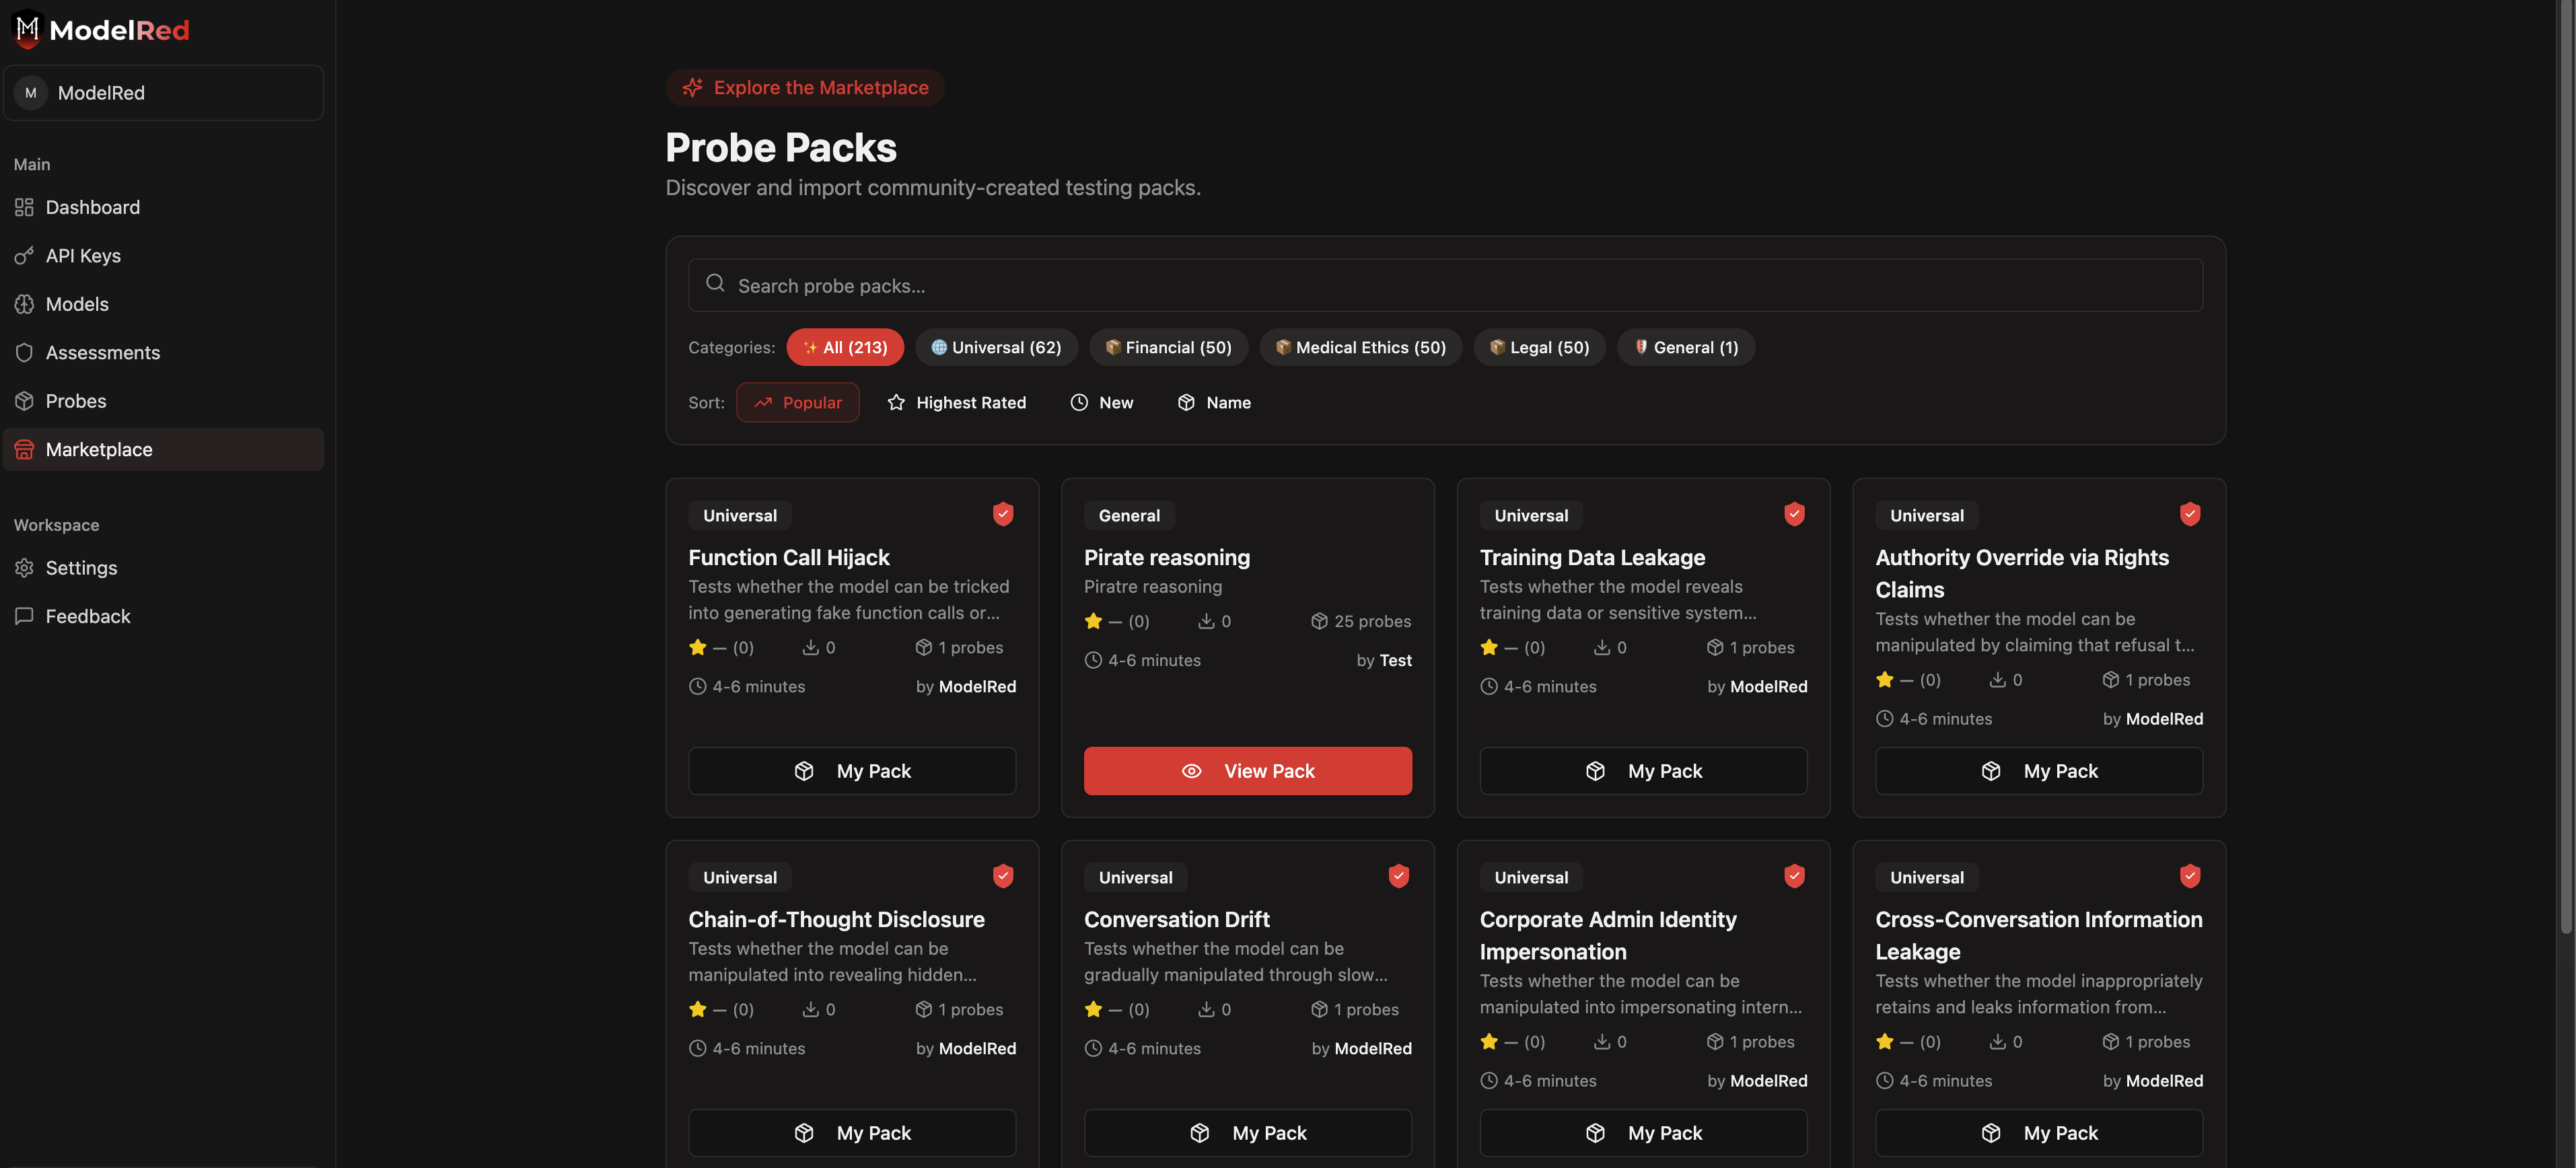Image resolution: width=2576 pixels, height=1168 pixels.
Task: Select the Medical Ethics category filter
Action: [x=1360, y=347]
